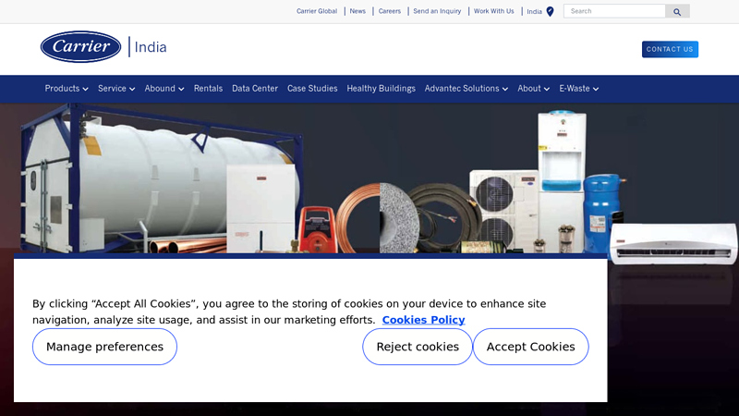739x416 pixels.
Task: Click Manage preferences button
Action: pos(104,347)
